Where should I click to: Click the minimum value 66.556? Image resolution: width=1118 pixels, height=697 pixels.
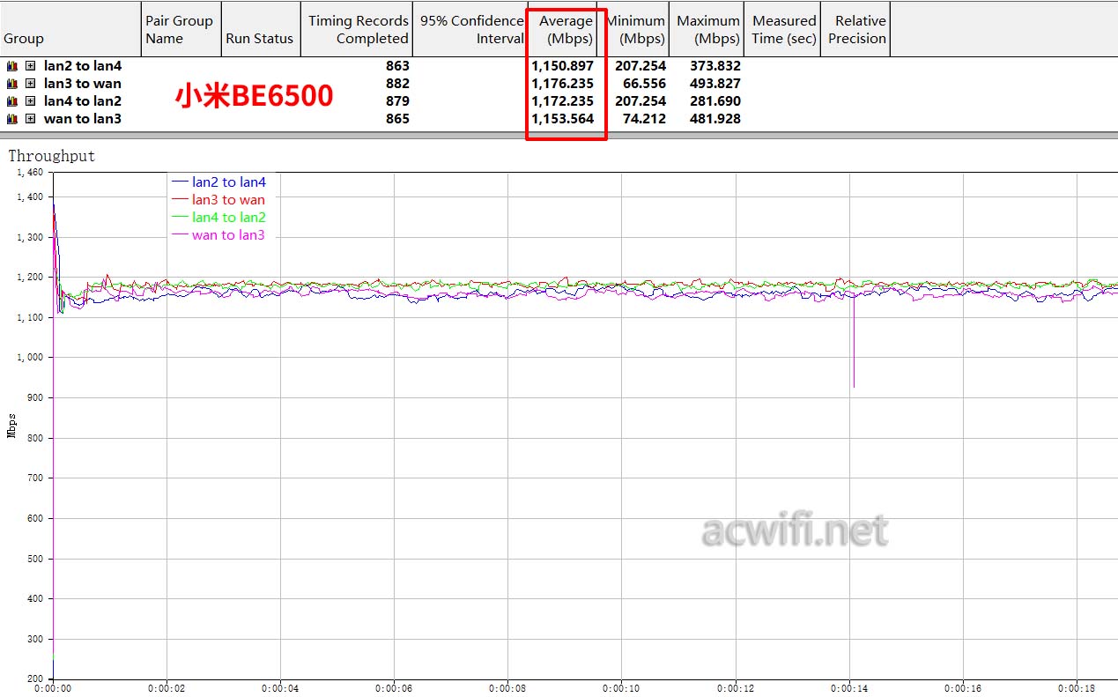point(644,84)
